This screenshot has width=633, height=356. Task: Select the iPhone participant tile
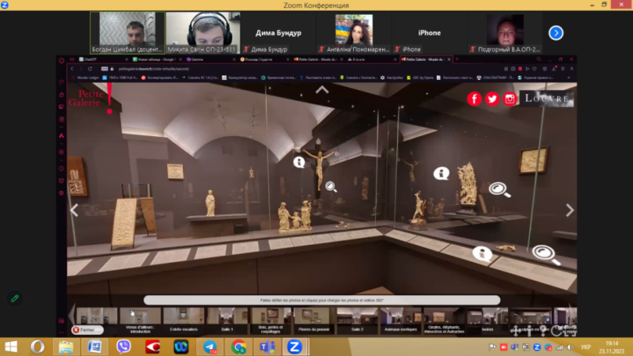[x=430, y=32]
